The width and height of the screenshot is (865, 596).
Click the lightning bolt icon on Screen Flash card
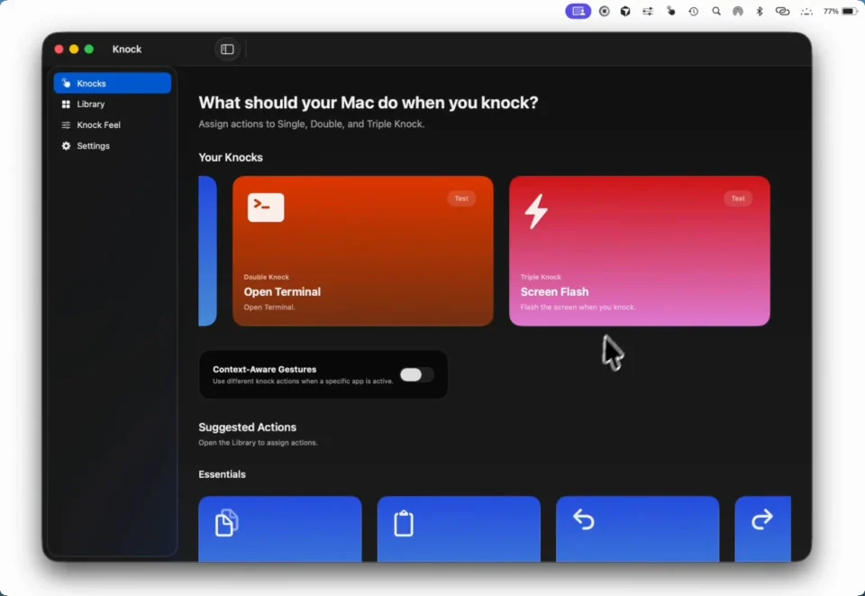pyautogui.click(x=535, y=211)
